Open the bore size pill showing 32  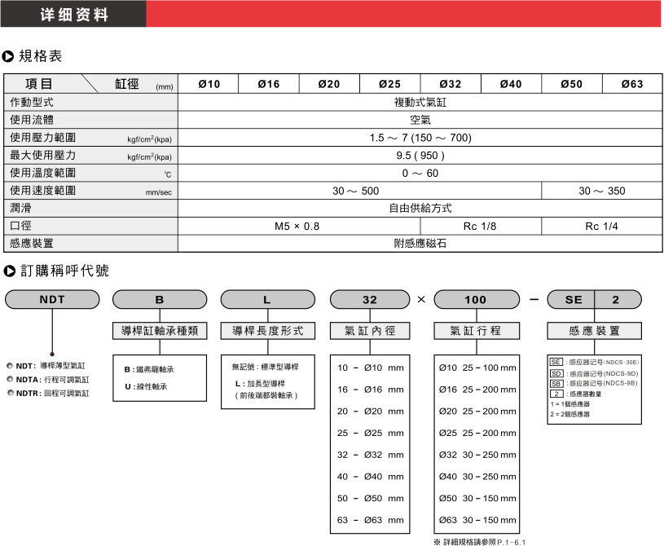click(369, 300)
